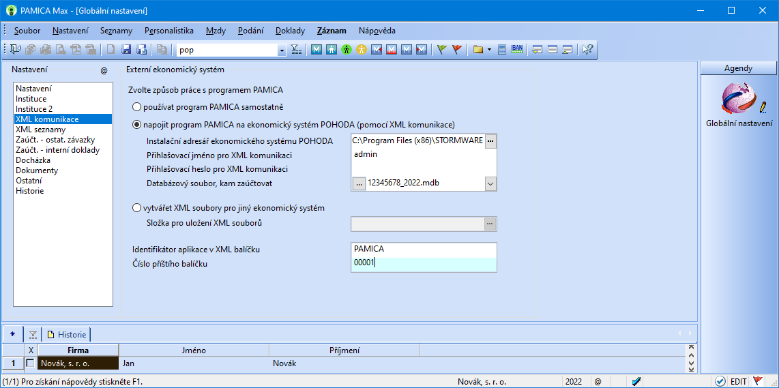Browse POHODA install directory ellipsis button
Screen dimensions: 779x388
[490, 141]
